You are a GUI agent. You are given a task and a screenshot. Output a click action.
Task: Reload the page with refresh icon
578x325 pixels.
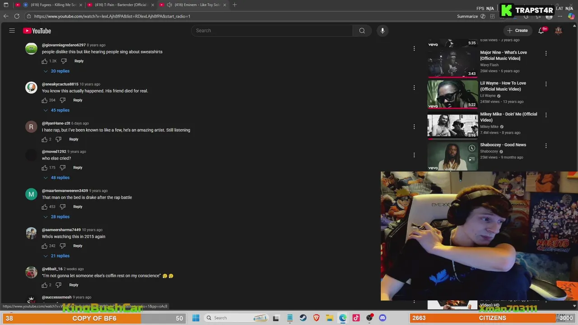(x=17, y=16)
